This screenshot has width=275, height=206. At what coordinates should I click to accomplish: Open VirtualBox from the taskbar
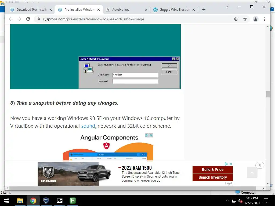[x=46, y=201]
